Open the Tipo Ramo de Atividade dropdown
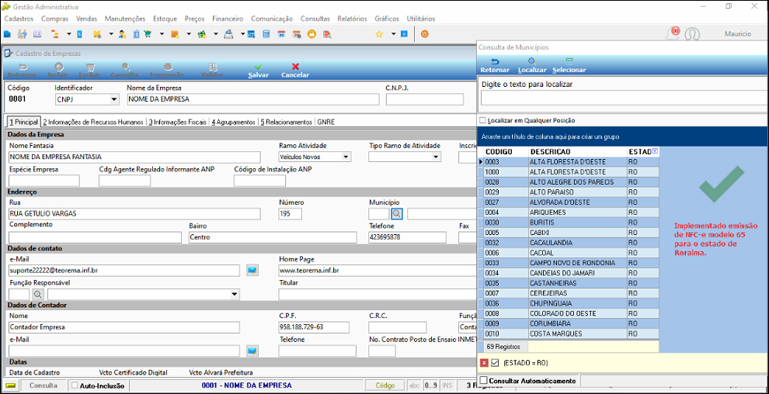Screen dimensions: 769x394 coord(436,157)
